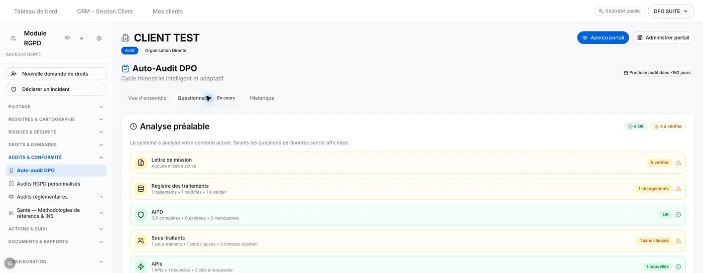Click the check circle on APIs row
The image size is (703, 273).
(678, 267)
